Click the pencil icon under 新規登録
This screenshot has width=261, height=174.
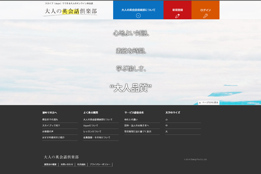tap(177, 16)
